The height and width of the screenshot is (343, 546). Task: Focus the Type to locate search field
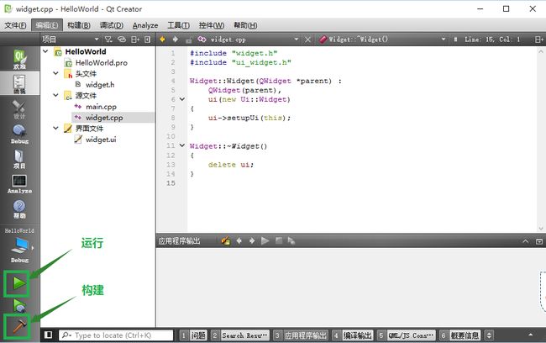[116, 335]
